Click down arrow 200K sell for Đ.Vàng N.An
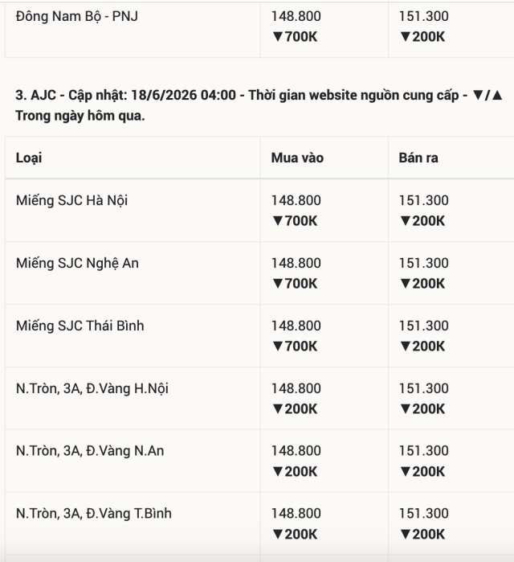 [422, 471]
